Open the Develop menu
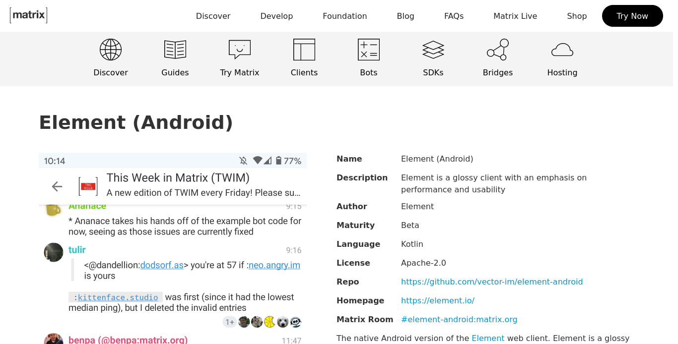678x344 pixels. 276,16
